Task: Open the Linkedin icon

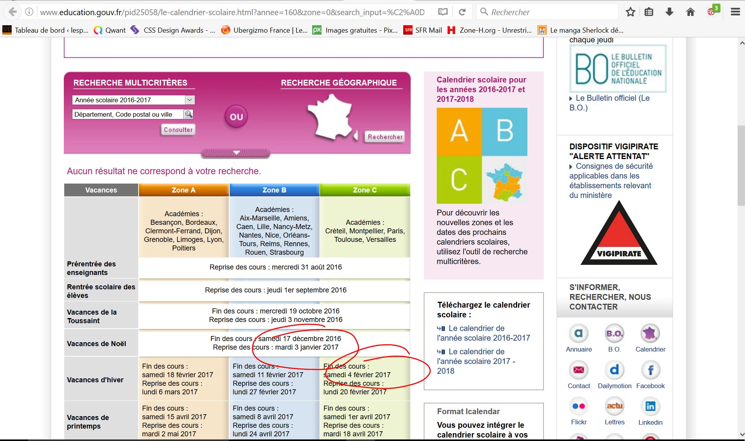Action: point(650,406)
